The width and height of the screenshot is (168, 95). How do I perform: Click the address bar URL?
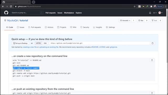click(29, 6)
